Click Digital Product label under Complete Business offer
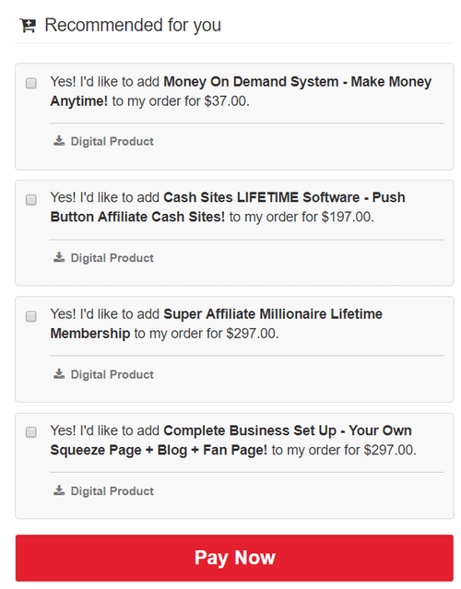The image size is (461, 589). [112, 490]
